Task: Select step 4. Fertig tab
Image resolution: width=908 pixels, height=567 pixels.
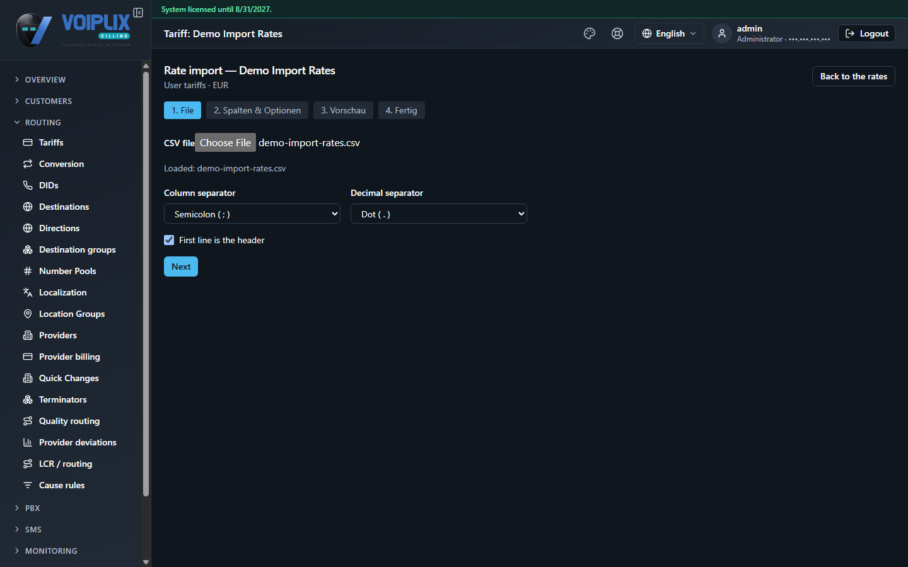Action: (x=402, y=110)
